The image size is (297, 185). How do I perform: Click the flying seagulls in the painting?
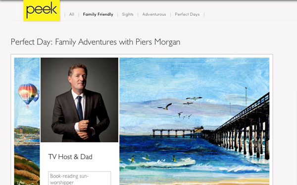pyautogui.click(x=180, y=107)
